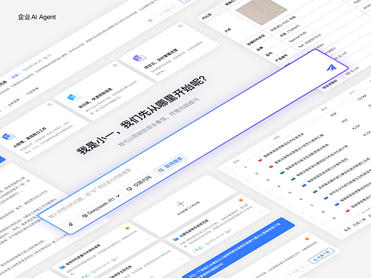Click the row number 9 cell

point(334,218)
